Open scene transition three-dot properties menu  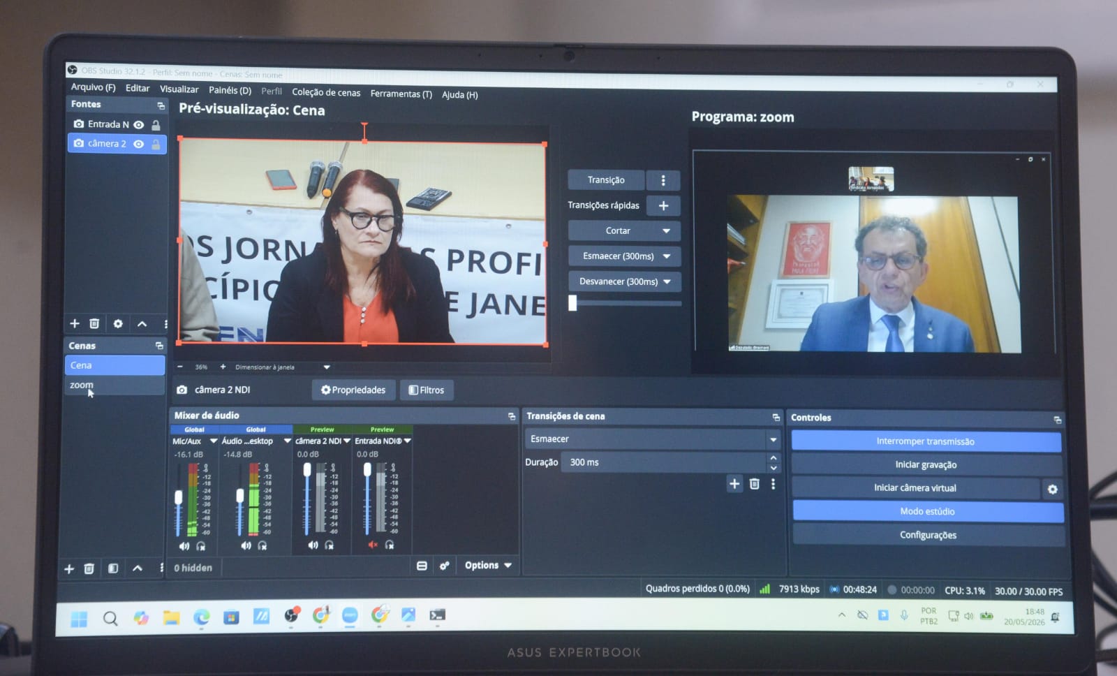(x=774, y=484)
